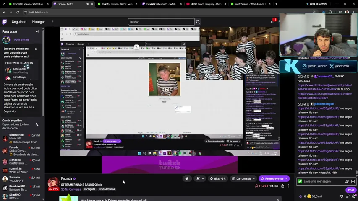Screen dimensions: 358x201
Task: Click the Reinscreva-se button
Action: point(272,179)
